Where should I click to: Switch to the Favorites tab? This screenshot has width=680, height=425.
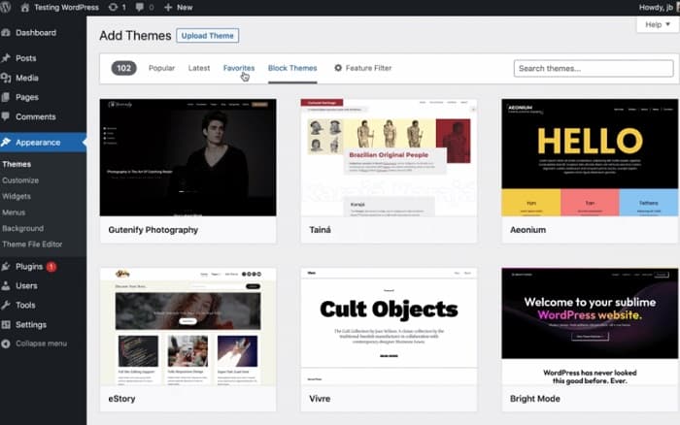pyautogui.click(x=239, y=68)
